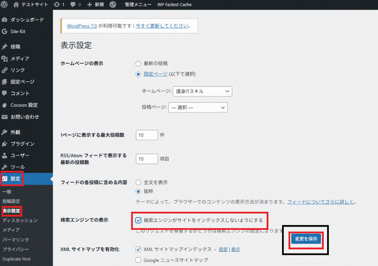Click the 設定 sliders icon
The width and height of the screenshot is (378, 266).
tap(5, 179)
